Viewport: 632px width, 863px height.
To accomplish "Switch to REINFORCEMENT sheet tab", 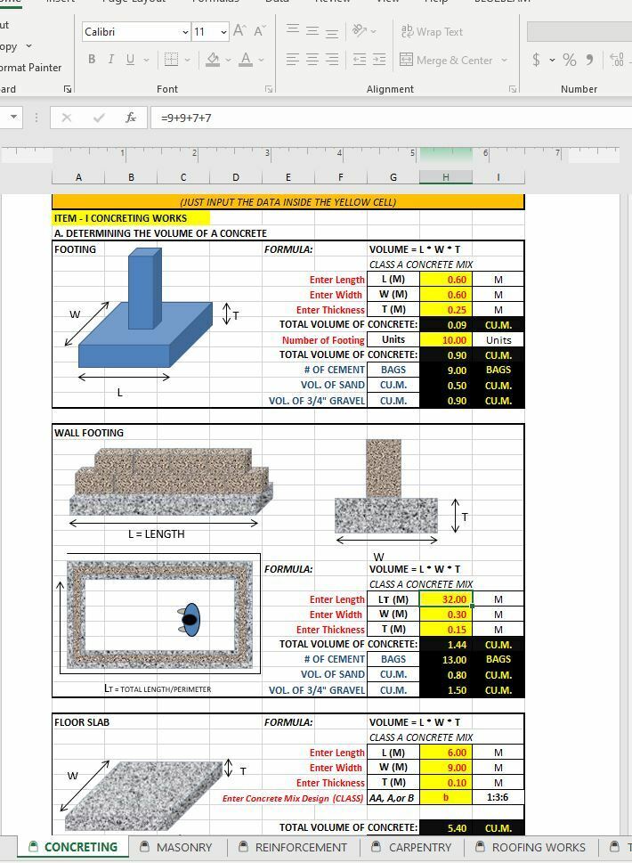I will coord(293,847).
